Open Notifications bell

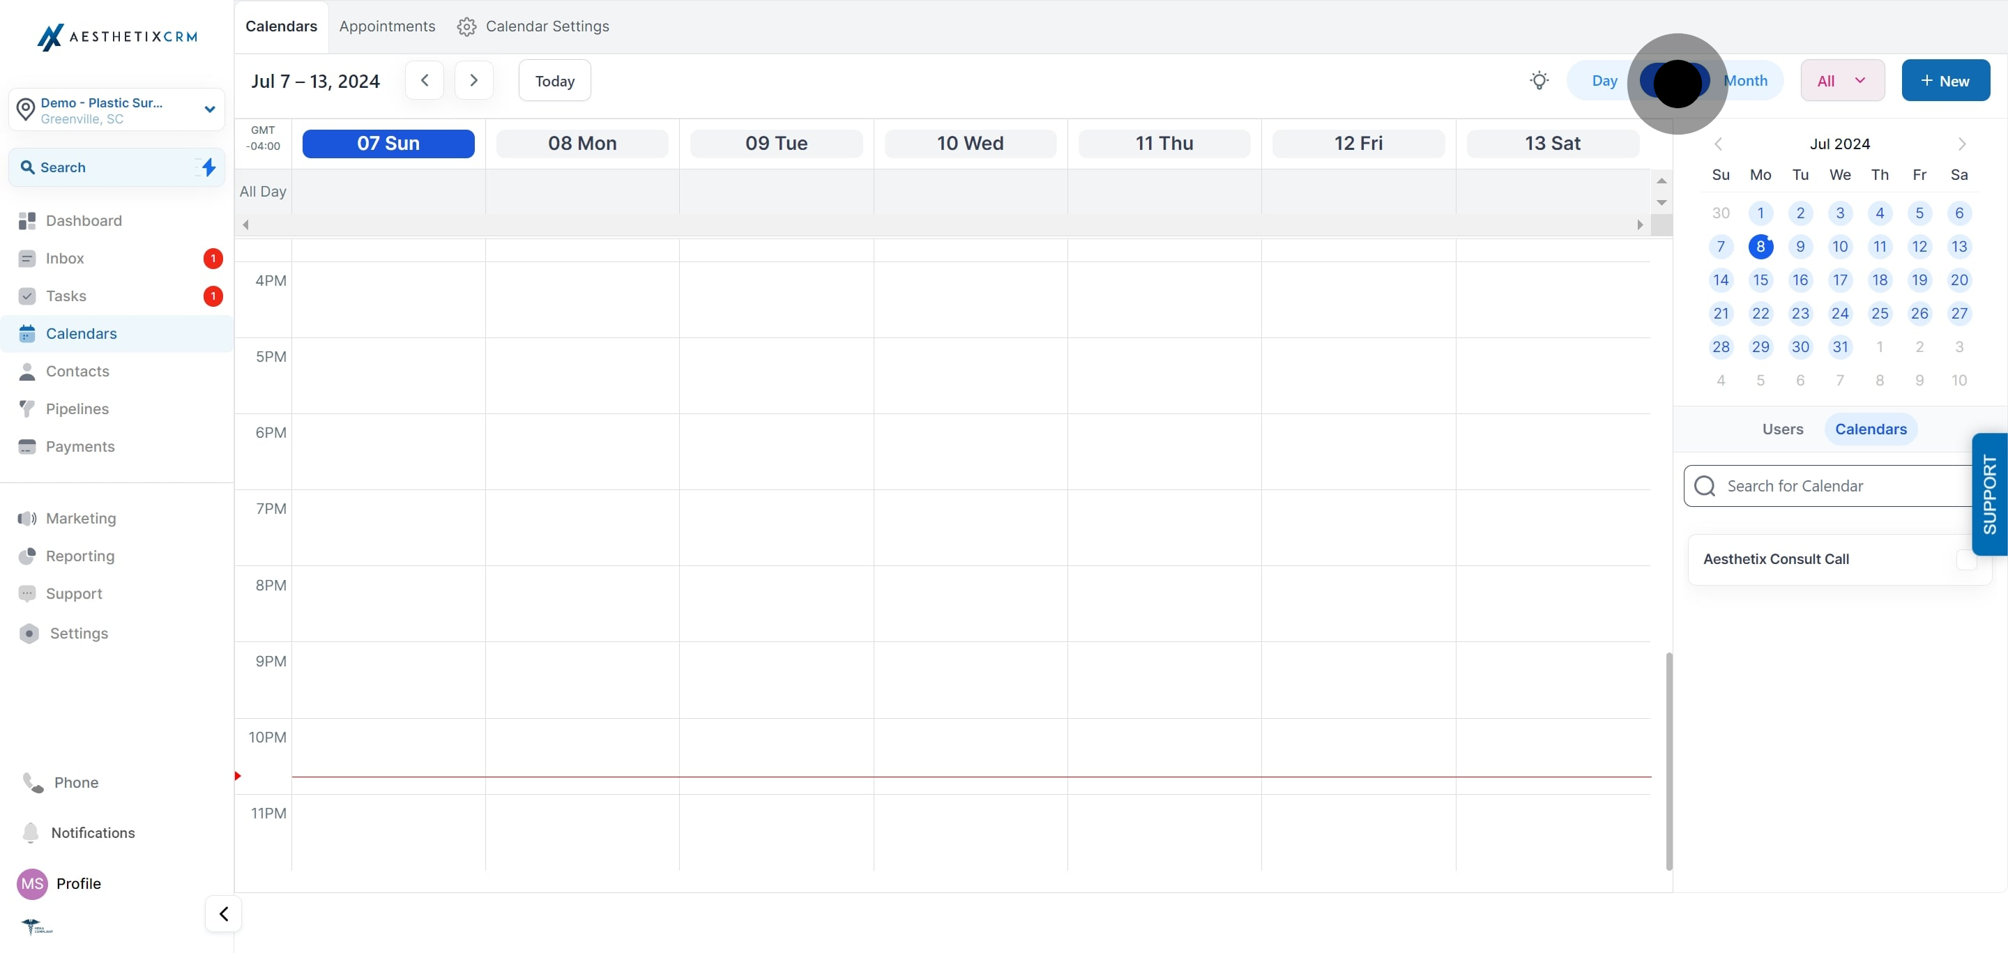pos(31,832)
